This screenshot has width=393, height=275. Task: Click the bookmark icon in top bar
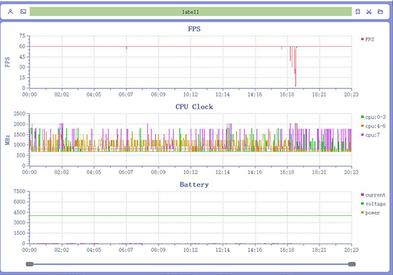[x=358, y=12]
